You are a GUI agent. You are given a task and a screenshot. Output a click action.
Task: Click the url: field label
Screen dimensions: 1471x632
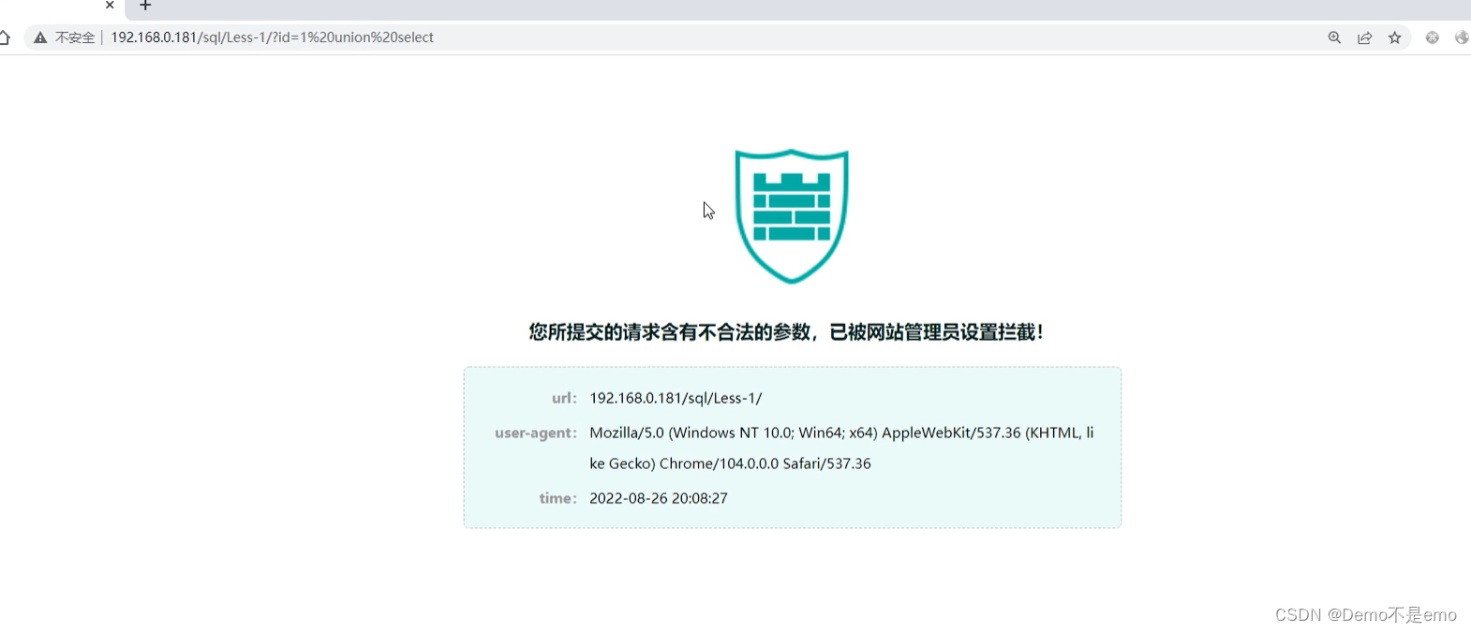click(x=564, y=398)
